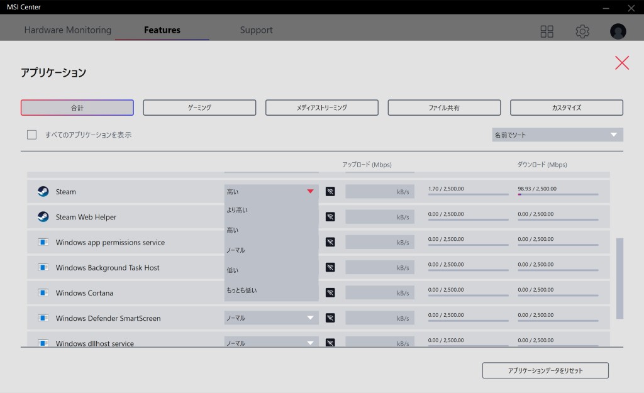Click Windows Defender SmartScreen app icon
Image resolution: width=644 pixels, height=393 pixels.
[43, 318]
